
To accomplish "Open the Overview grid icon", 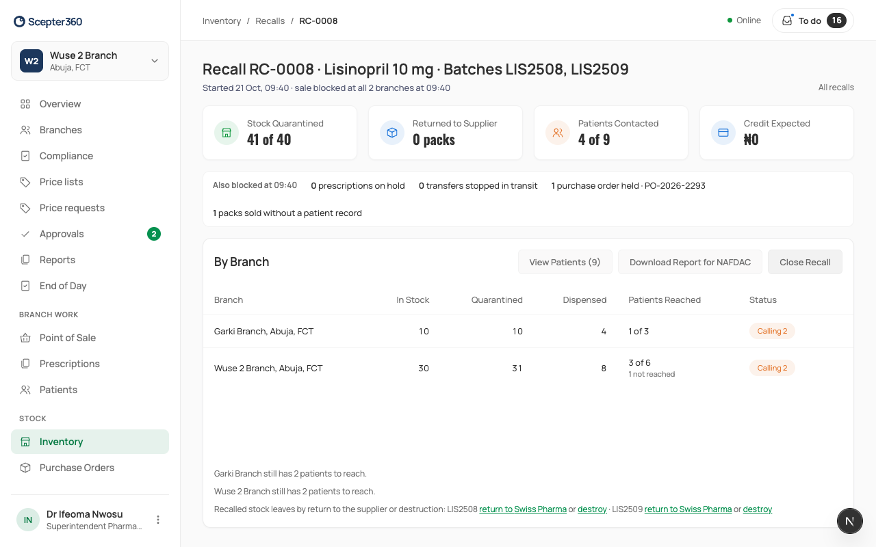I will click(x=25, y=104).
